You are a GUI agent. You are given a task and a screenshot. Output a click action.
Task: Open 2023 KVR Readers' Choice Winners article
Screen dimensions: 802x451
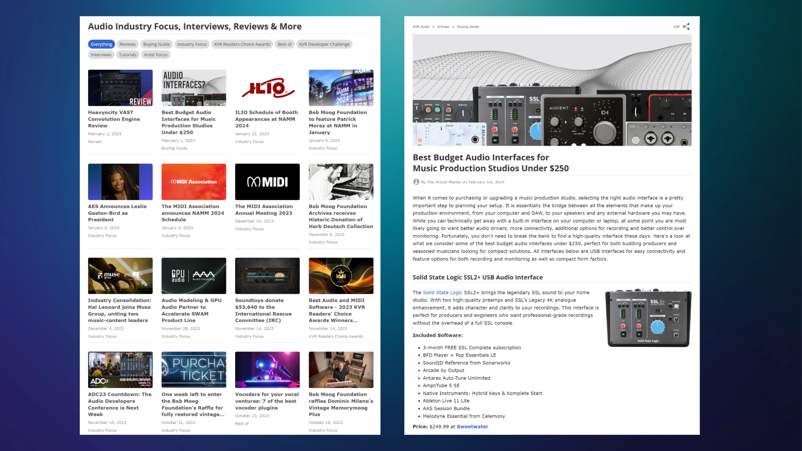tap(337, 310)
